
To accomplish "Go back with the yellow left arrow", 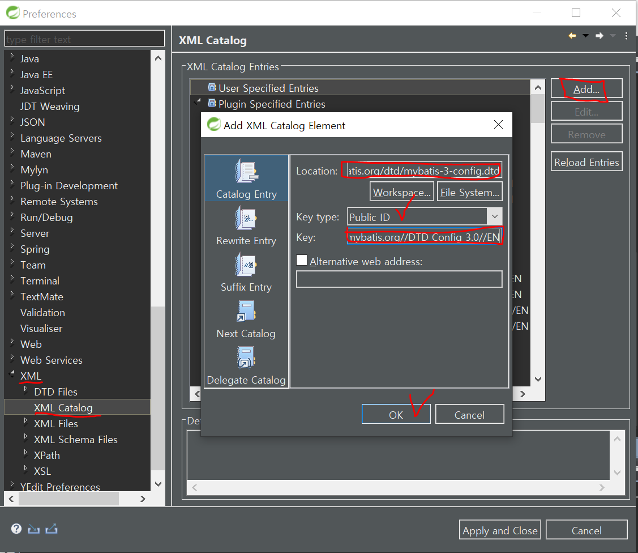I will coord(572,36).
